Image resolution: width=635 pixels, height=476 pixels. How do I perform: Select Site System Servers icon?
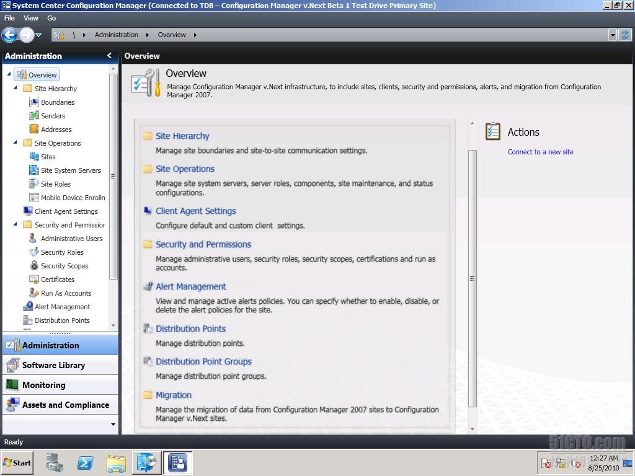tap(34, 170)
